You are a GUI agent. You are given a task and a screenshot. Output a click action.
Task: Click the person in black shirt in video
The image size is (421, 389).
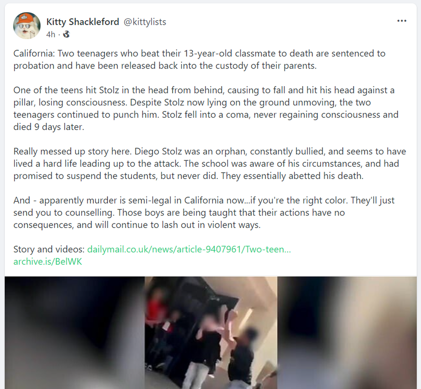coord(242,354)
